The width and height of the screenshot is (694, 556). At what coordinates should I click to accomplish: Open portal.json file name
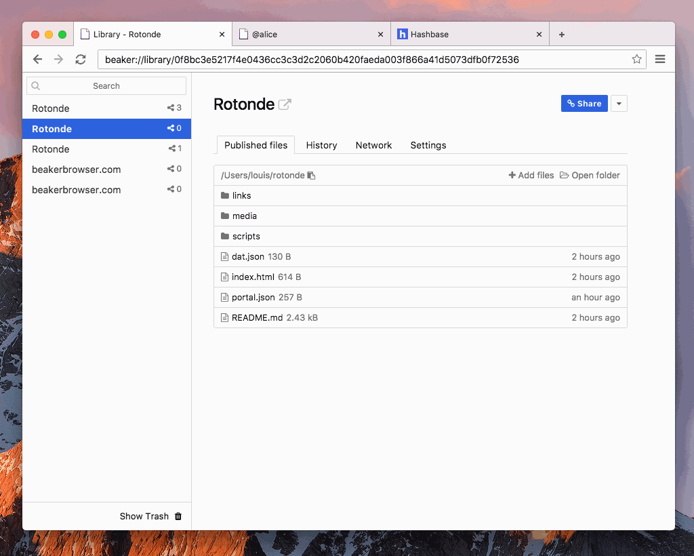coord(253,298)
